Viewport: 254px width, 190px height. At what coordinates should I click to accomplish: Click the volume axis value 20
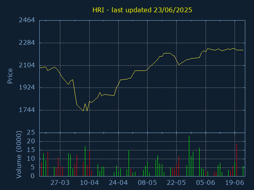point(31,141)
